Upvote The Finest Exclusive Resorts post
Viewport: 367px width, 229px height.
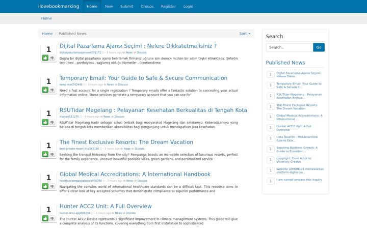pyautogui.click(x=45, y=154)
